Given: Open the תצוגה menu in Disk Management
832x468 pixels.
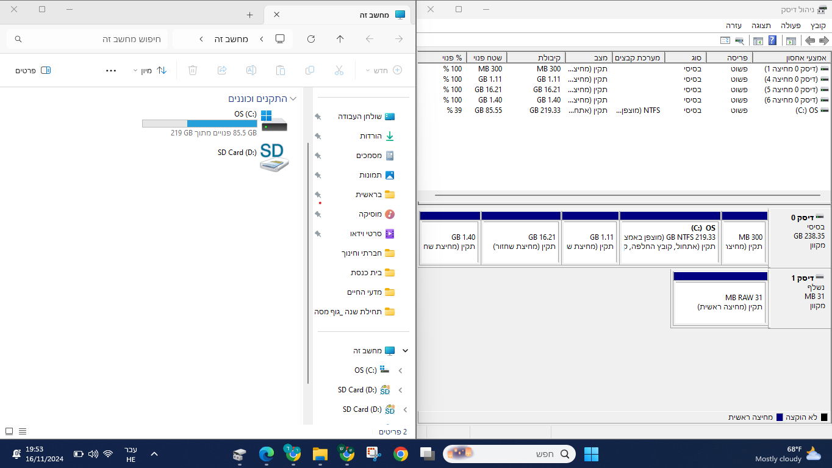Looking at the screenshot, I should [761, 26].
